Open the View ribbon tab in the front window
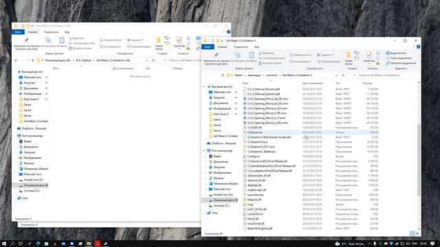This screenshot has width=440, height=247. coord(256,47)
